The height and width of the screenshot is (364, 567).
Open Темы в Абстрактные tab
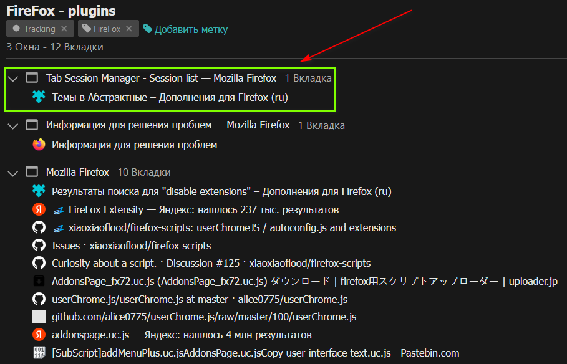[x=170, y=98]
